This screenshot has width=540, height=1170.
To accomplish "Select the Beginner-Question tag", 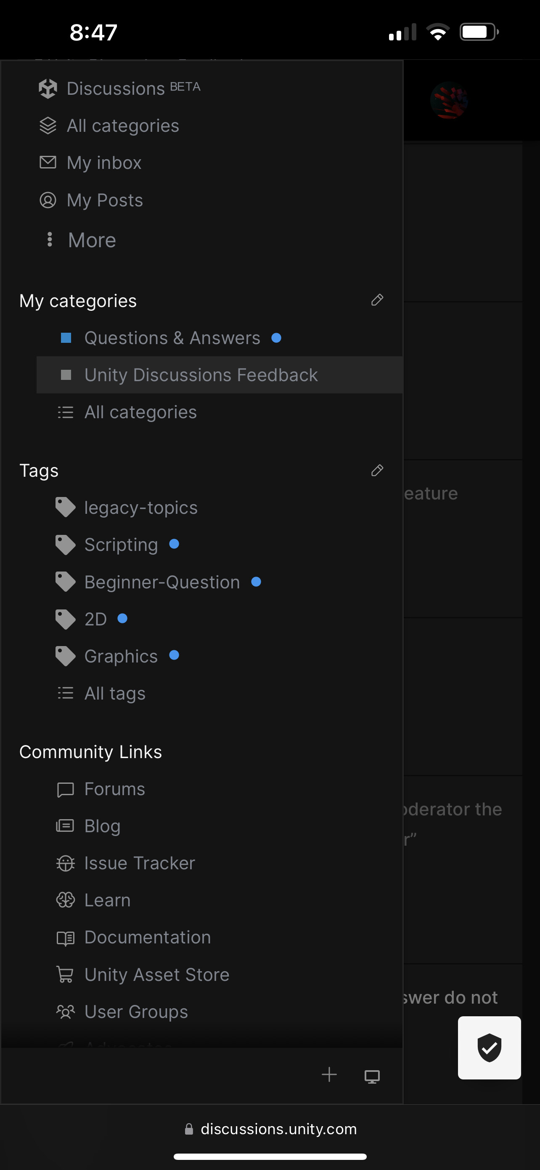I will tap(162, 582).
